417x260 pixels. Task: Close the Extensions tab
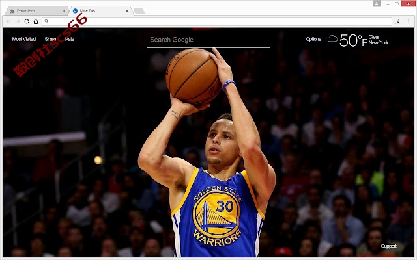[x=64, y=11]
